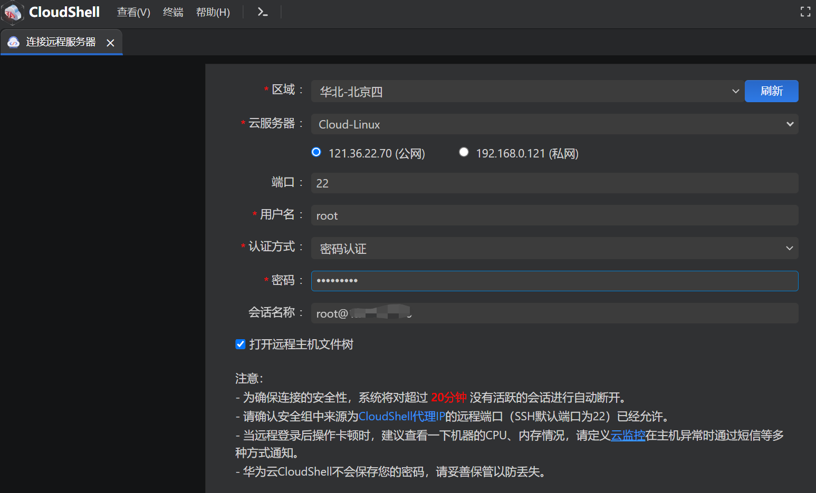Screen dimensions: 816x493
Task: Focus the 用户名 field containing root
Action: (x=554, y=215)
